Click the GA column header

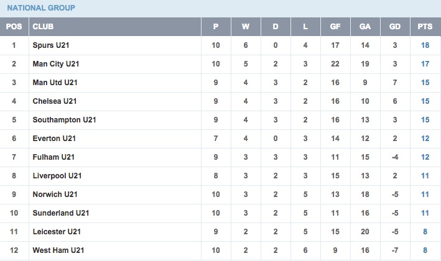click(364, 26)
